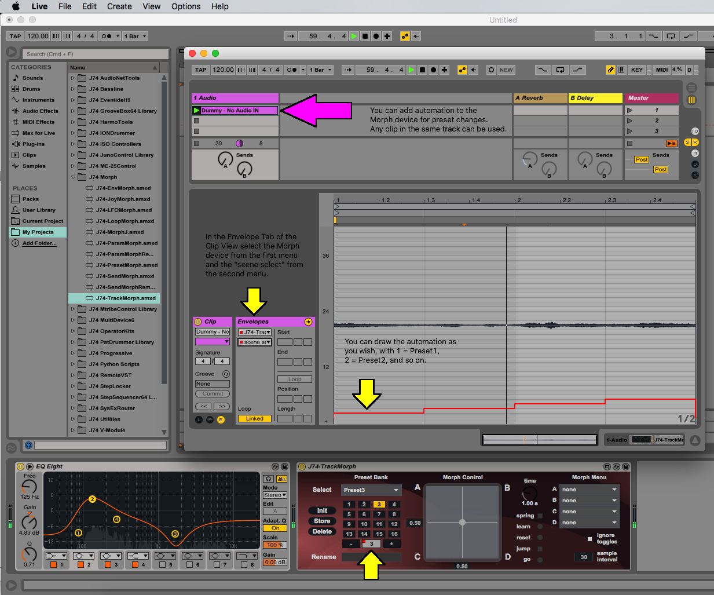This screenshot has width=714, height=595.
Task: Click the Store preset button
Action: 322,521
